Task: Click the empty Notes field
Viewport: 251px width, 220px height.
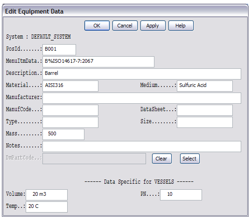Action: (x=142, y=147)
